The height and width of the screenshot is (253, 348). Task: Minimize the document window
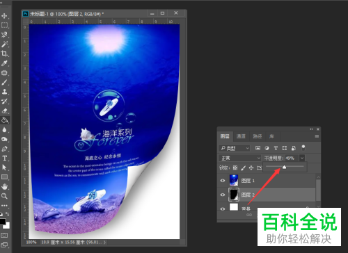click(152, 13)
